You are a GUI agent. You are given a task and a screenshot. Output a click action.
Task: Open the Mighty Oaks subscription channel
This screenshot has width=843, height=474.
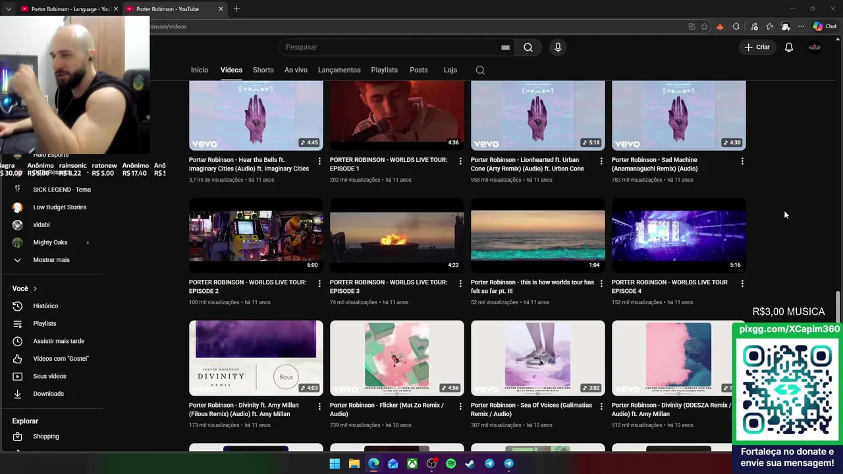click(50, 242)
